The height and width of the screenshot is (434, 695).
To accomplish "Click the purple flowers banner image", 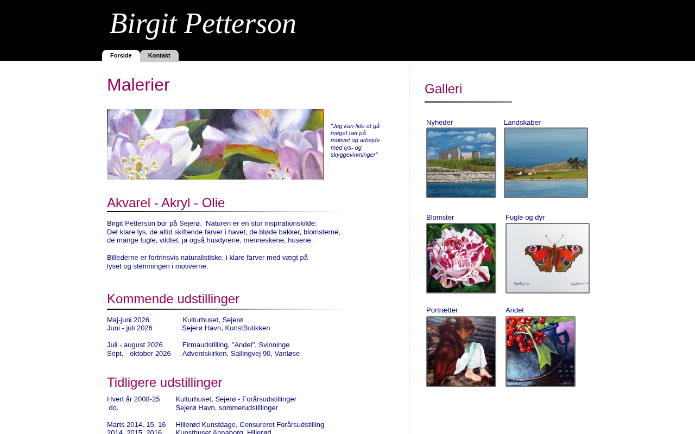I will click(x=216, y=144).
